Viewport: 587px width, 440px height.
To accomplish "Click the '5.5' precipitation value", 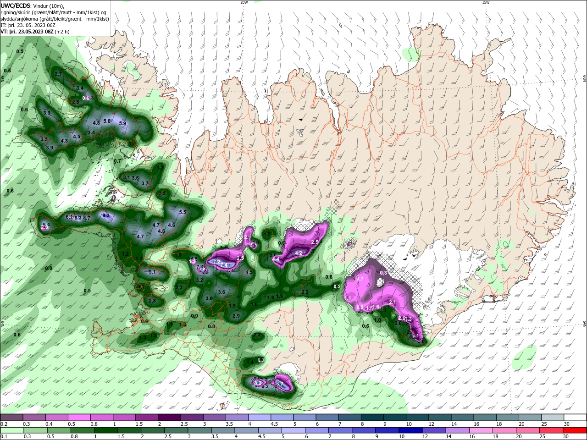I will coord(183,212).
